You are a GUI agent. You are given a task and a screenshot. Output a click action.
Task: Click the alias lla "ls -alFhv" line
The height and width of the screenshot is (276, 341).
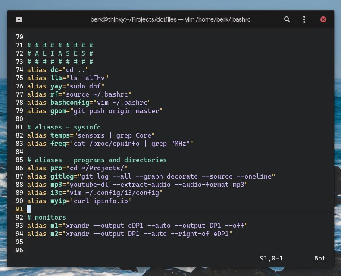click(67, 78)
